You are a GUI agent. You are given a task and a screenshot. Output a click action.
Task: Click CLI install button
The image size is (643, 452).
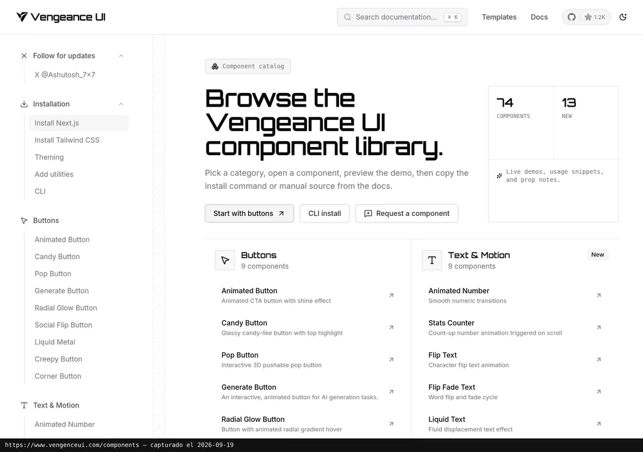point(325,213)
